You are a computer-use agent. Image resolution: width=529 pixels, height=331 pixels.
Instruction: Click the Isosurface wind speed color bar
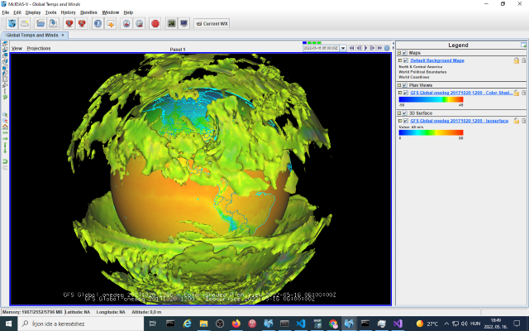coord(431,132)
